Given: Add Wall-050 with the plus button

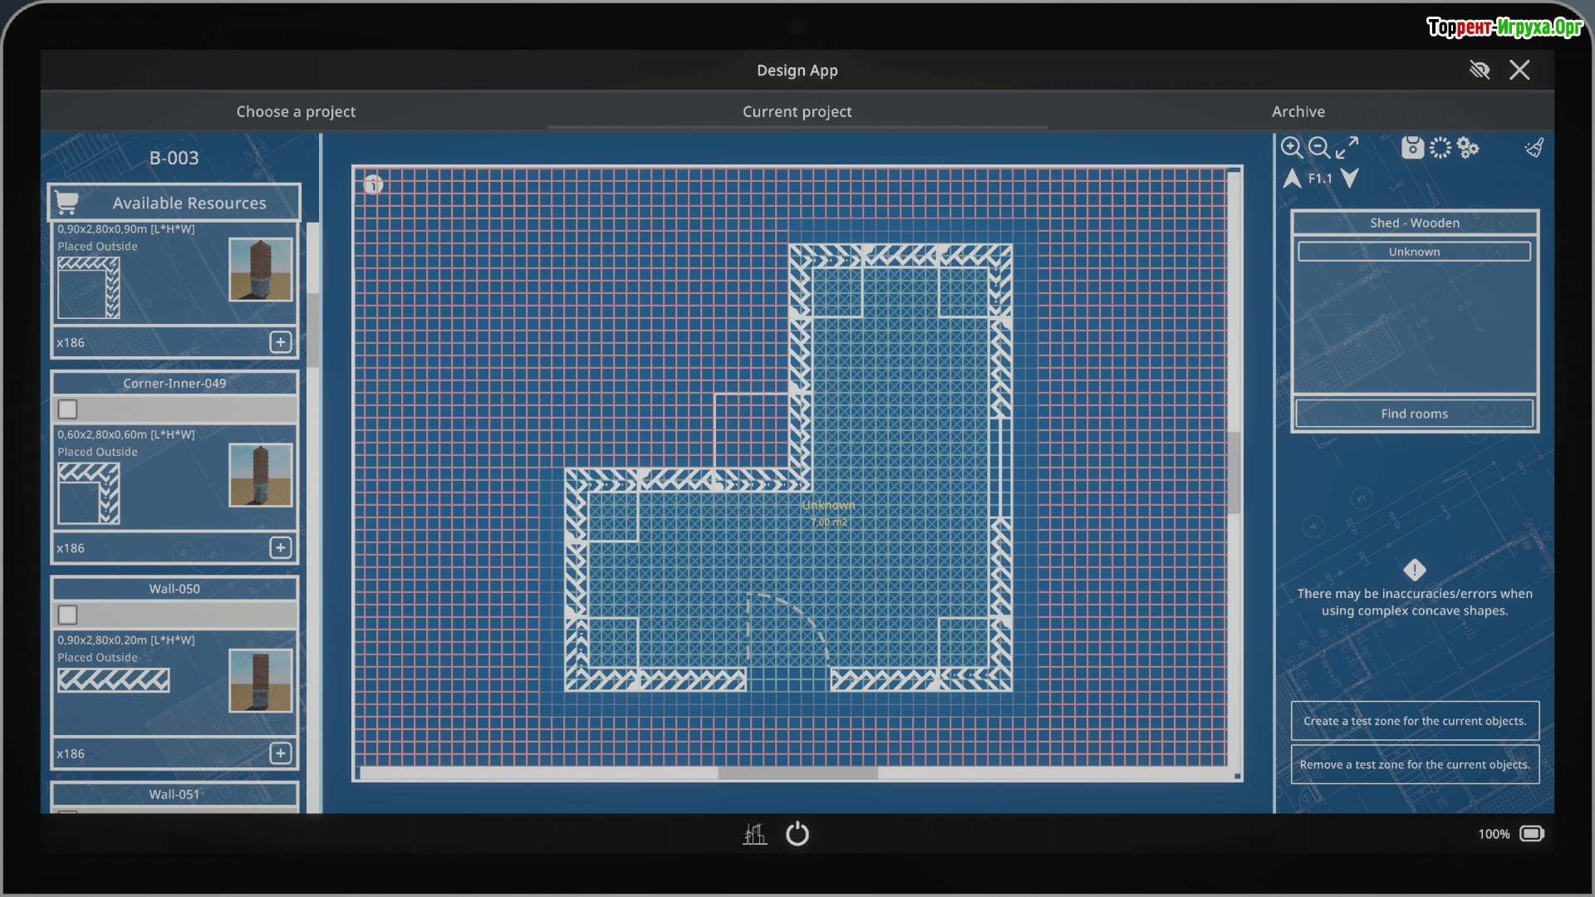Looking at the screenshot, I should point(280,753).
